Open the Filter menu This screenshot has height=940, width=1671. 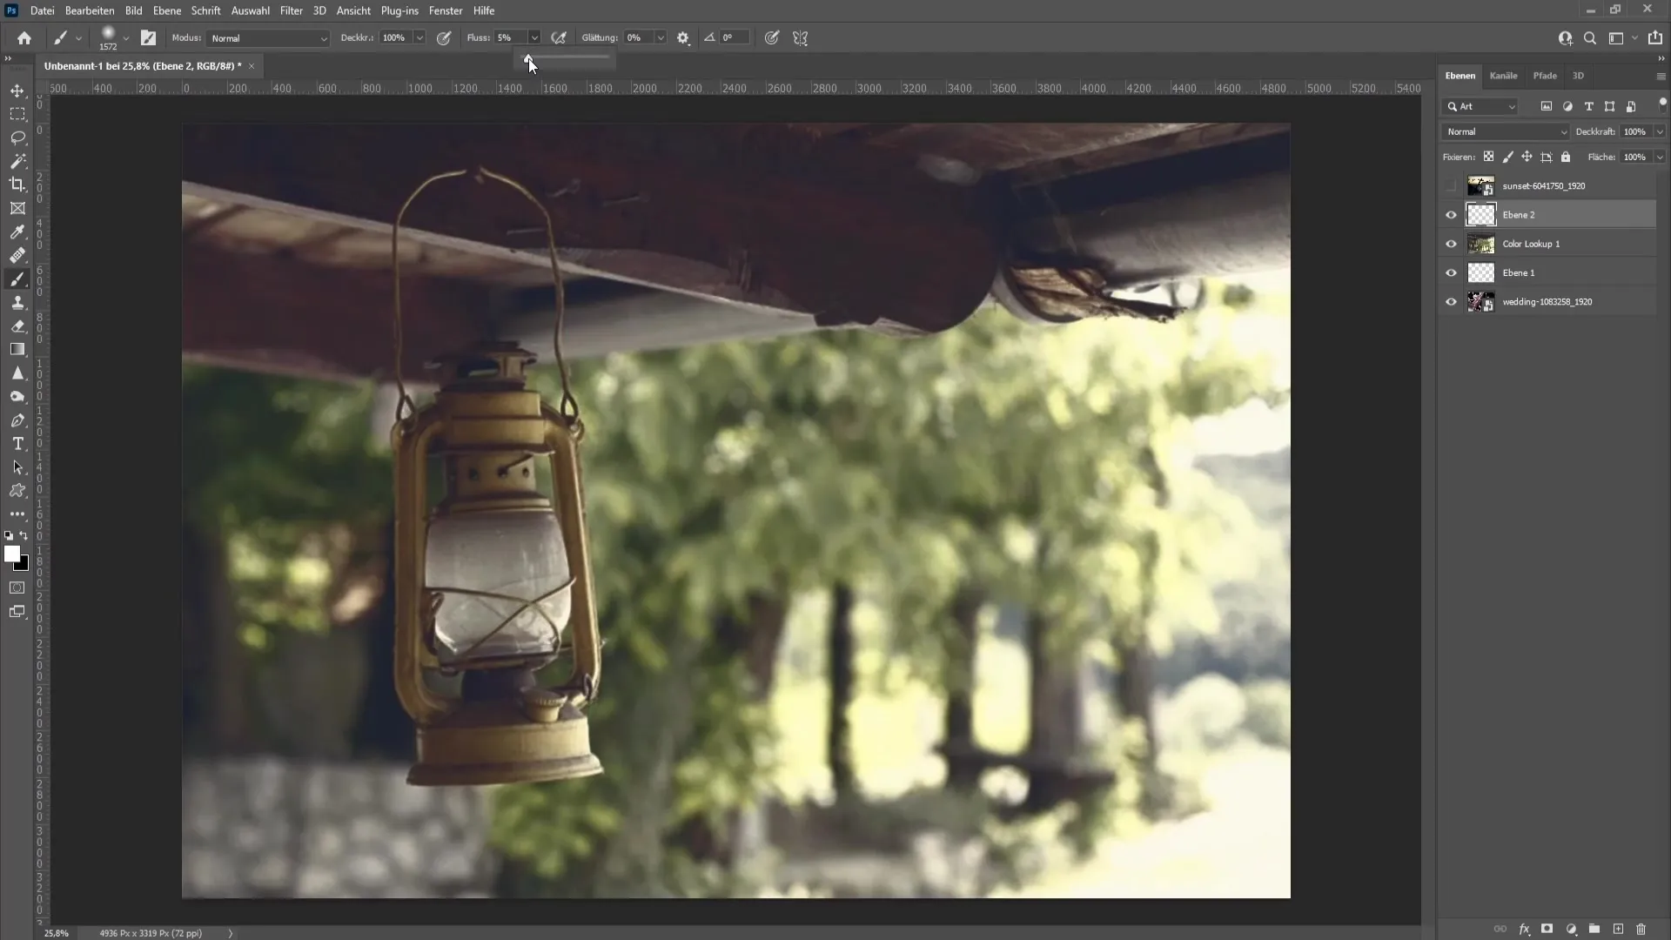point(292,10)
